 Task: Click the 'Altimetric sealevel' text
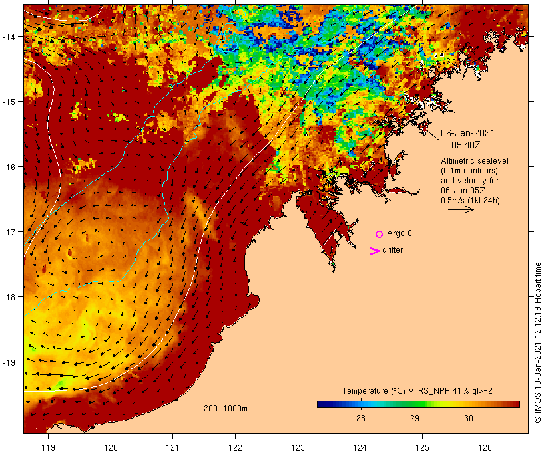click(x=475, y=161)
